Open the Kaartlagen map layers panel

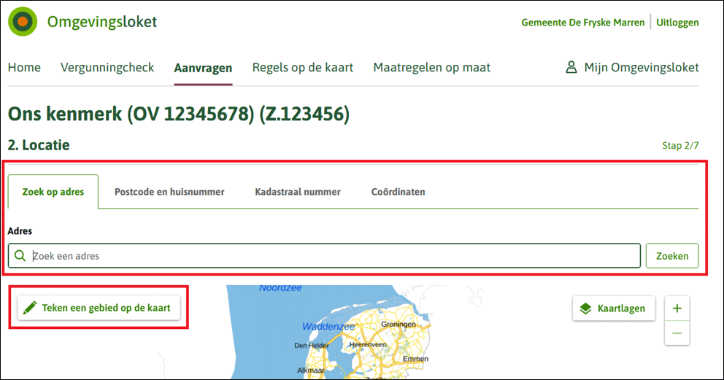pos(614,309)
